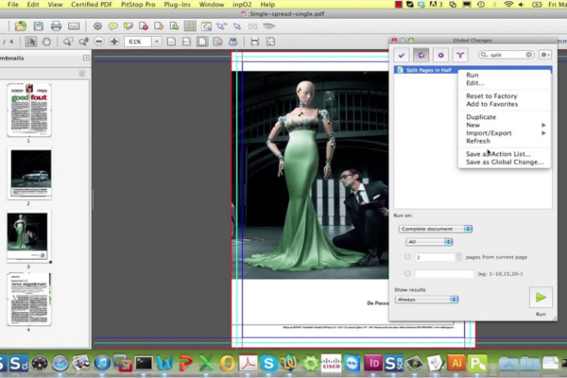Open the zoom percentage dropdown arrow
The width and height of the screenshot is (567, 378).
pos(157,42)
